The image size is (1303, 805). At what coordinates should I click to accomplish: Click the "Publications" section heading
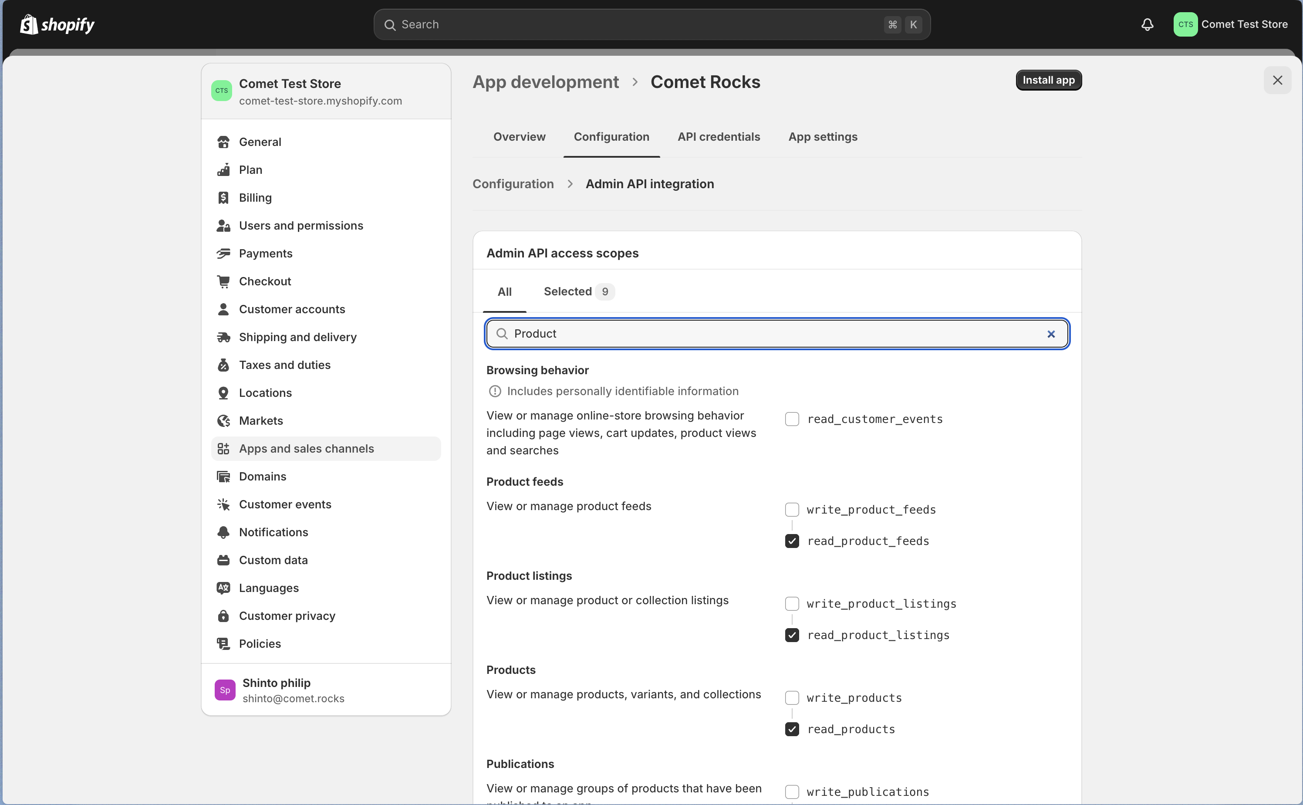(520, 764)
